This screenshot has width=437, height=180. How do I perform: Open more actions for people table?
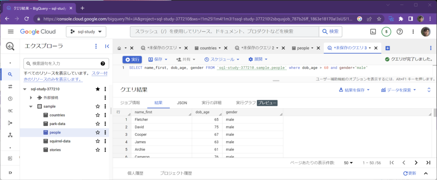point(105,132)
